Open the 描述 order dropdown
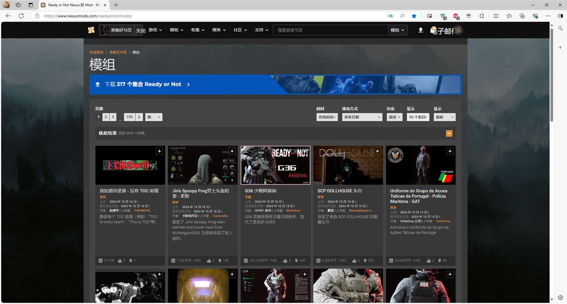Viewport: 567px width, 304px height. (x=395, y=117)
